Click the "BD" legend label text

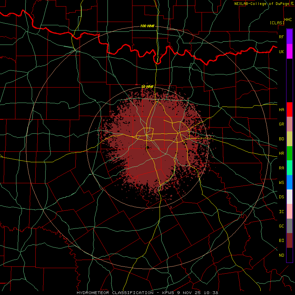coord(281,139)
